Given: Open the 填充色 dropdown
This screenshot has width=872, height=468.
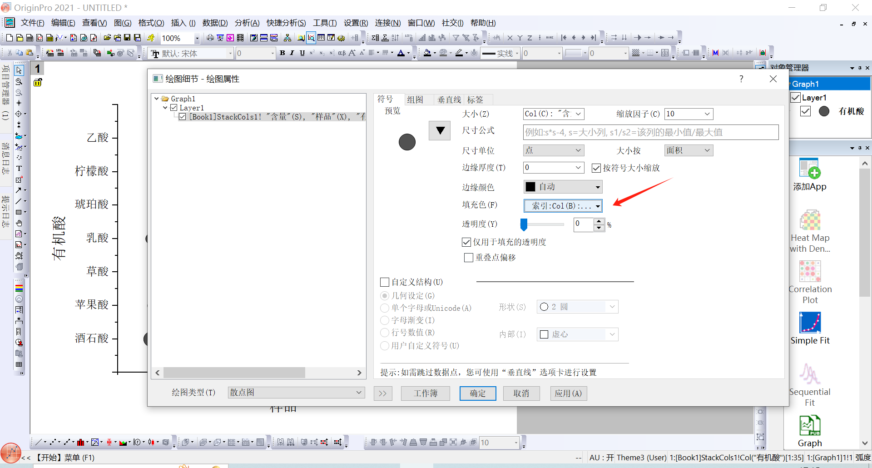Looking at the screenshot, I should tap(563, 206).
